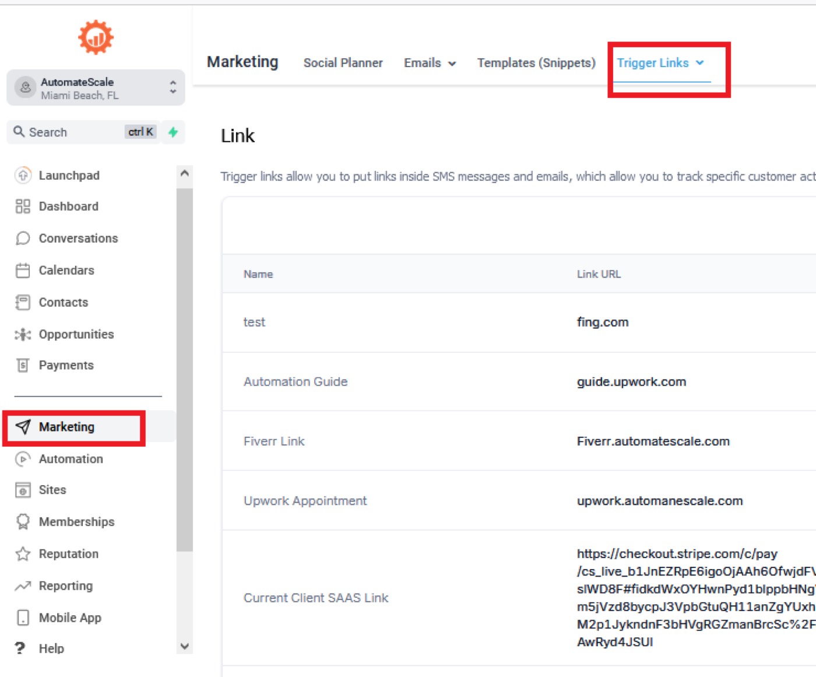Click the account avatar icon
The height and width of the screenshot is (677, 816).
25,87
